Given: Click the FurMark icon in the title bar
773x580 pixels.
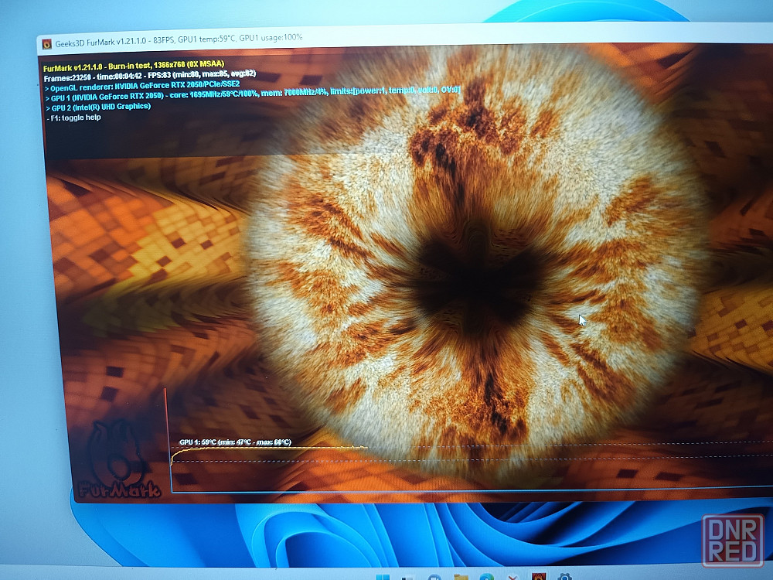Looking at the screenshot, I should pos(46,44).
